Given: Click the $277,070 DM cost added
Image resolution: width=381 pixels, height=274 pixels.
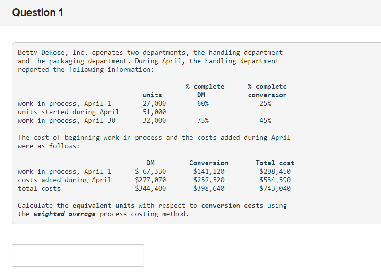Looking at the screenshot, I should click(150, 180).
